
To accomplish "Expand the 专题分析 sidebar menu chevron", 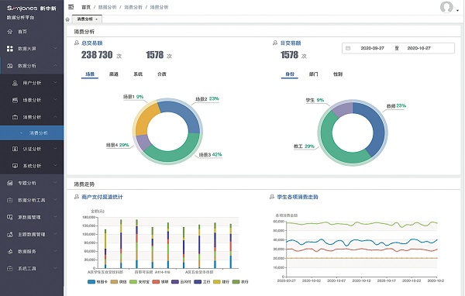I will (55, 183).
